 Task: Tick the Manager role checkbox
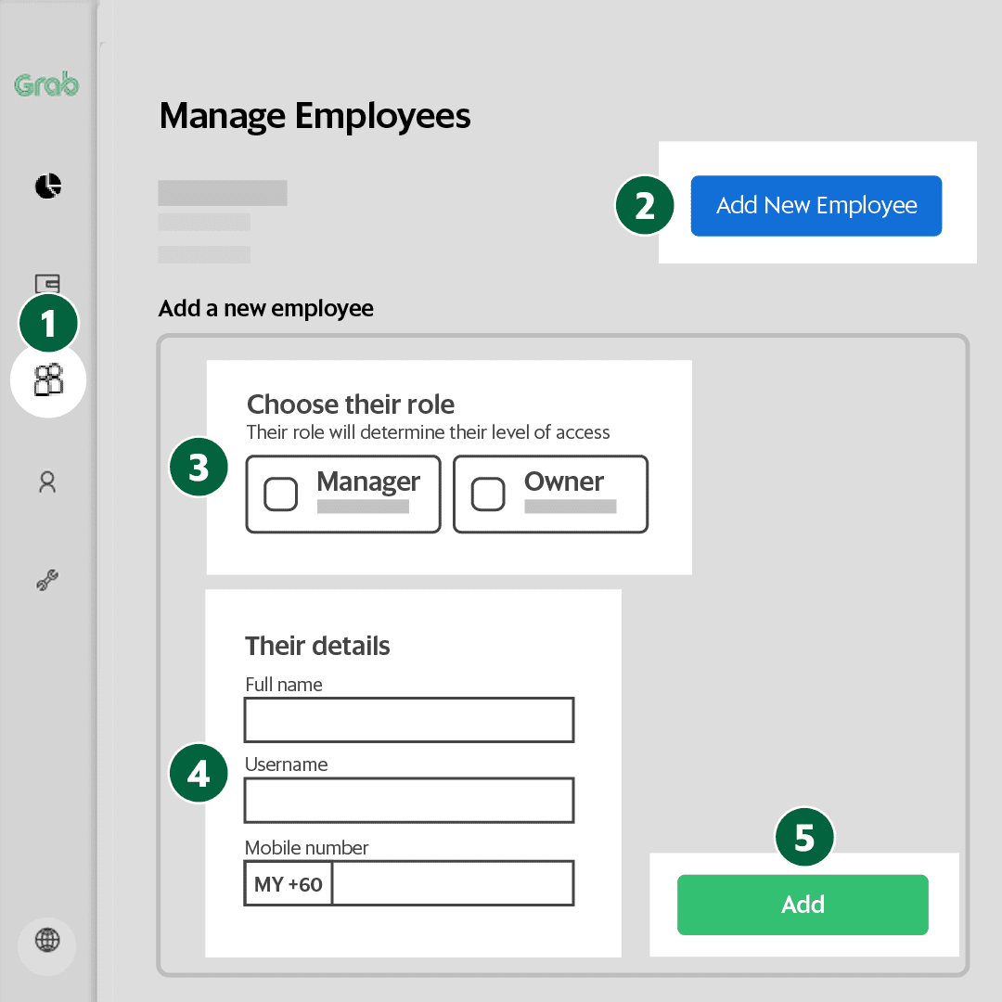click(x=281, y=495)
